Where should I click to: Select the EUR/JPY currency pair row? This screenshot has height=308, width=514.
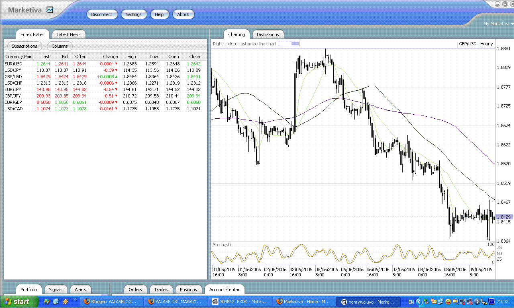tap(103, 89)
